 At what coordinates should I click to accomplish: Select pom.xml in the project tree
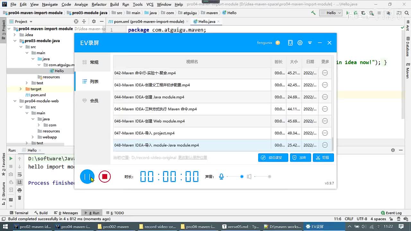click(x=35, y=95)
